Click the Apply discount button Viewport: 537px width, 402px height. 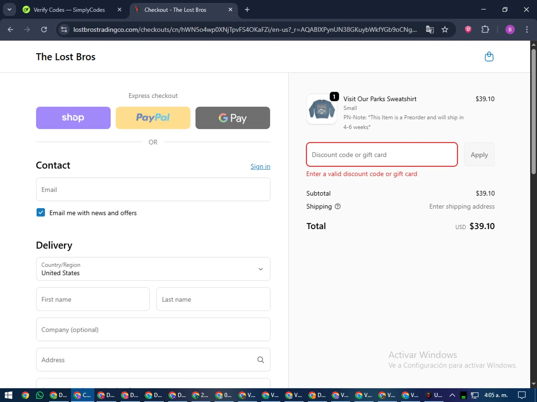coord(479,154)
